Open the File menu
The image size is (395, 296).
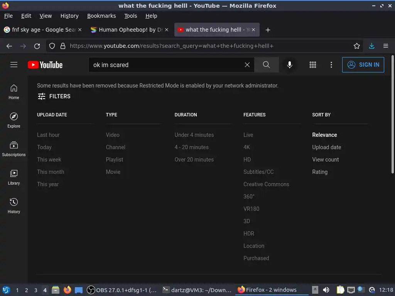point(8,16)
